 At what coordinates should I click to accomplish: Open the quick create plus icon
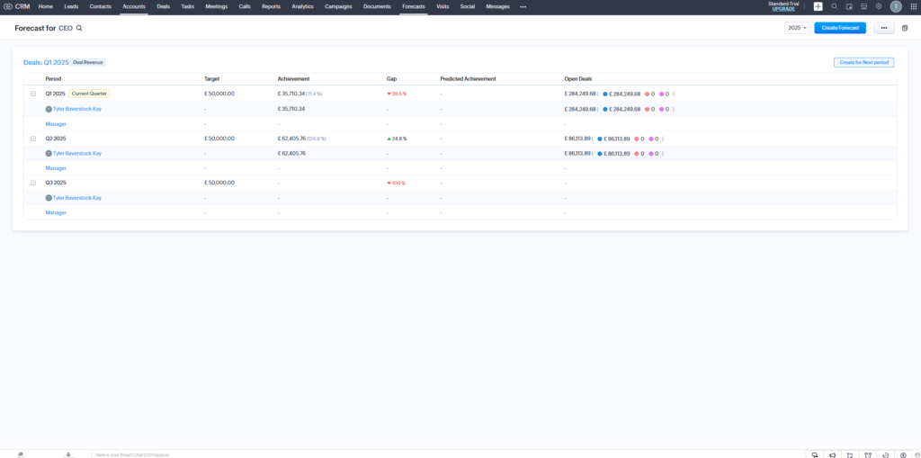tap(818, 6)
